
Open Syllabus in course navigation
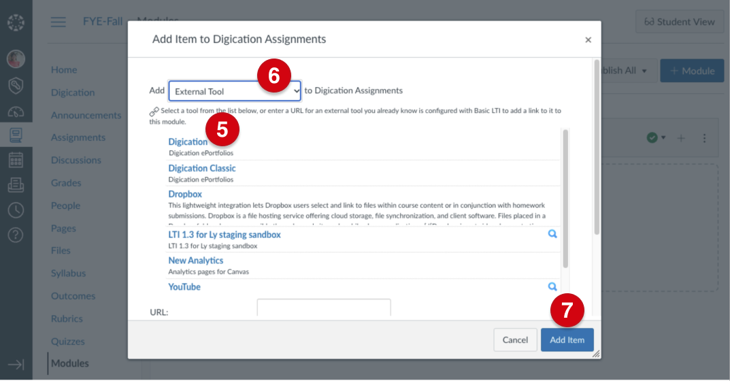[69, 274]
